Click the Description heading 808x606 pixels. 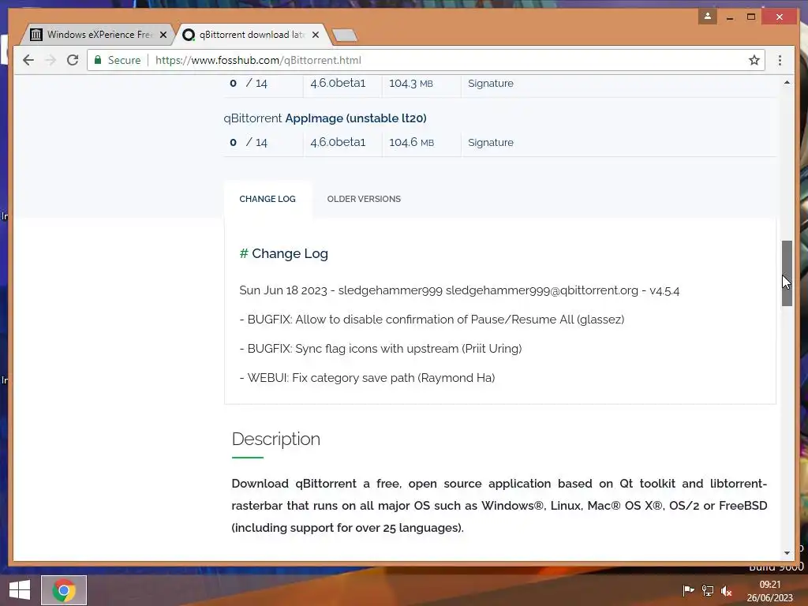pyautogui.click(x=276, y=439)
